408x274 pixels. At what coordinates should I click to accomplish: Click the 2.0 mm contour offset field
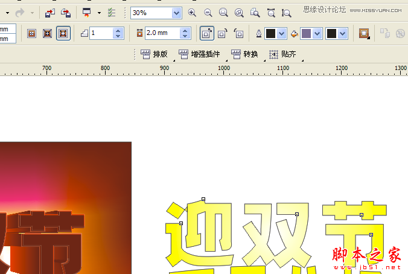point(162,33)
